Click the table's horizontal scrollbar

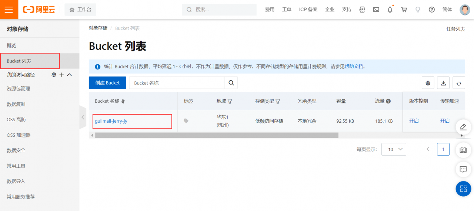tap(217, 135)
